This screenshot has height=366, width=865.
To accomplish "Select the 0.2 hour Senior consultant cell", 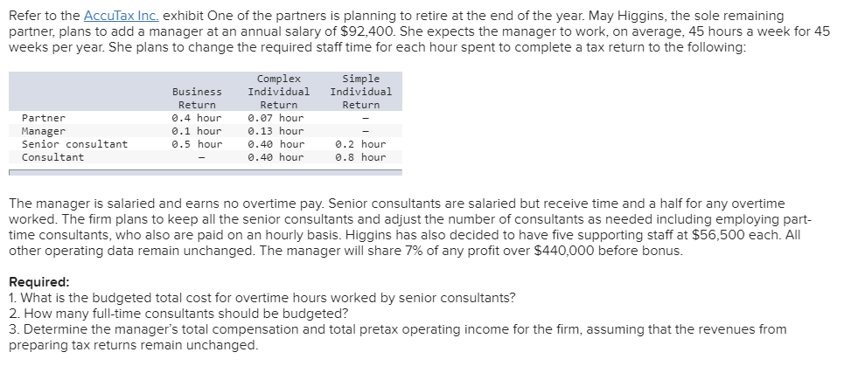I will (361, 144).
